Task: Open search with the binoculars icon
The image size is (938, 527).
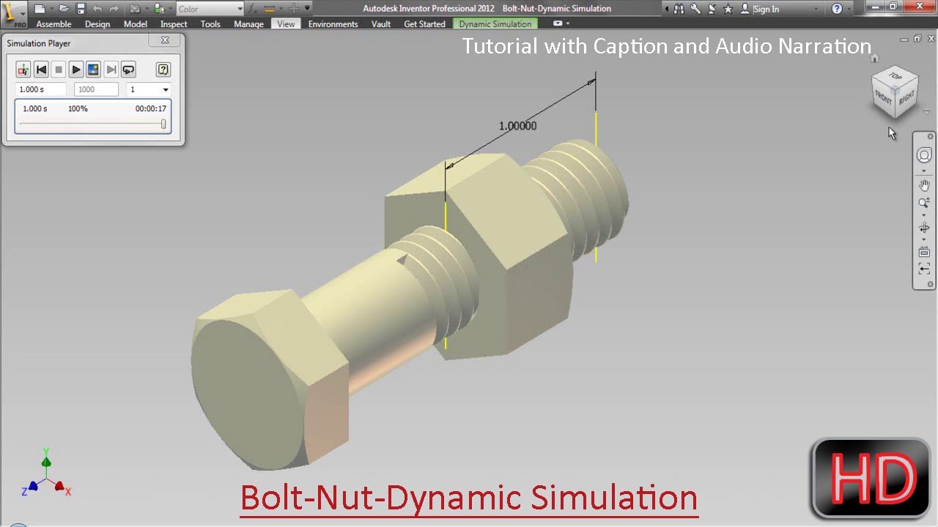Action: coord(679,9)
